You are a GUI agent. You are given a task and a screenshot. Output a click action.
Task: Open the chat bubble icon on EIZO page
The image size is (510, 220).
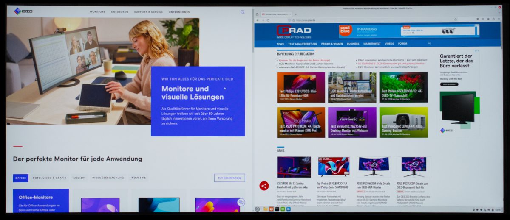(x=241, y=203)
